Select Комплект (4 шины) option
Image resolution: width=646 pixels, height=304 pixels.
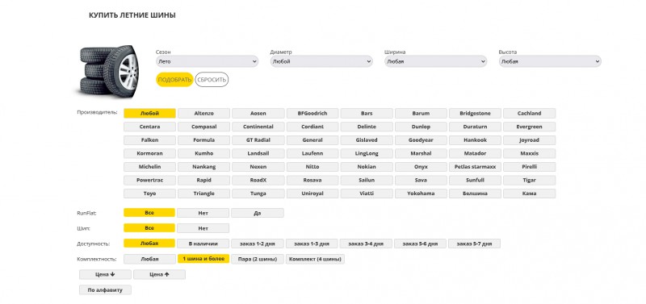tap(315, 259)
